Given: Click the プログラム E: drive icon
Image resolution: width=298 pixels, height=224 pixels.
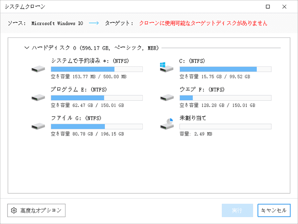Looking at the screenshot, I should click(x=38, y=98).
